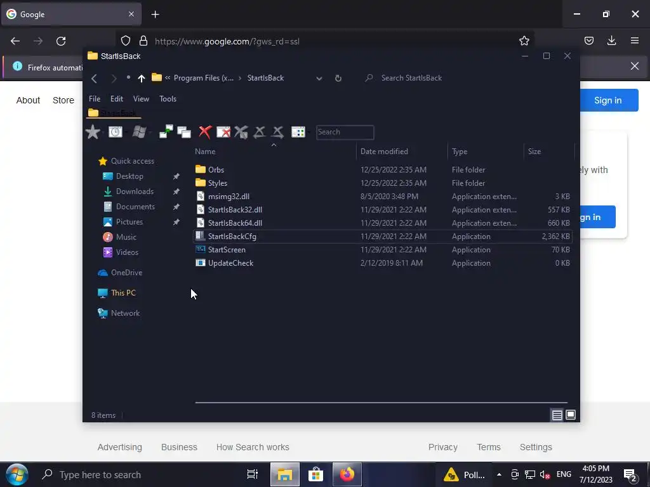Click the red X close tab icon
The image size is (650, 487).
coord(205,132)
